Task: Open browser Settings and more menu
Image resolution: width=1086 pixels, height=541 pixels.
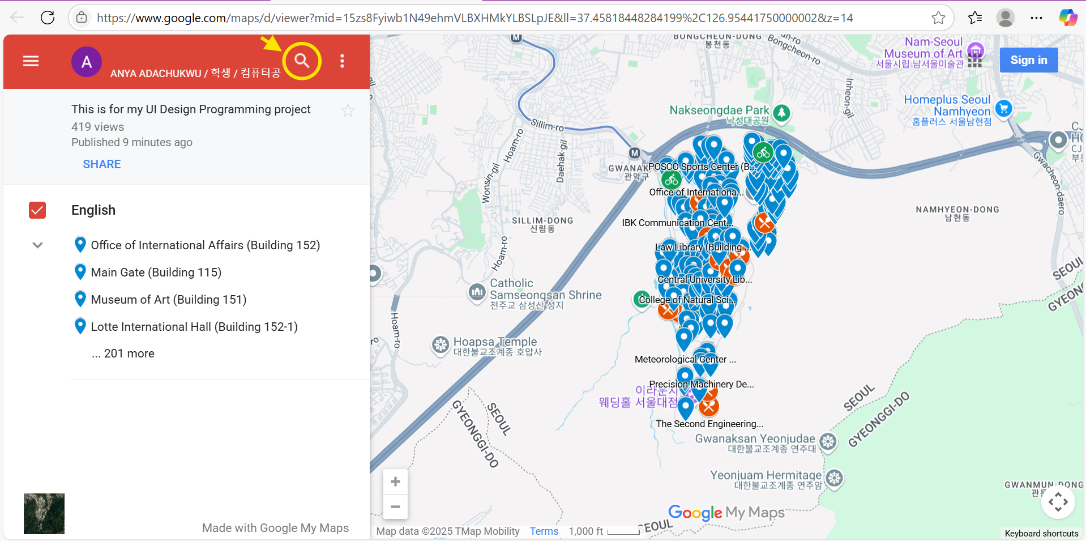Action: click(1036, 18)
